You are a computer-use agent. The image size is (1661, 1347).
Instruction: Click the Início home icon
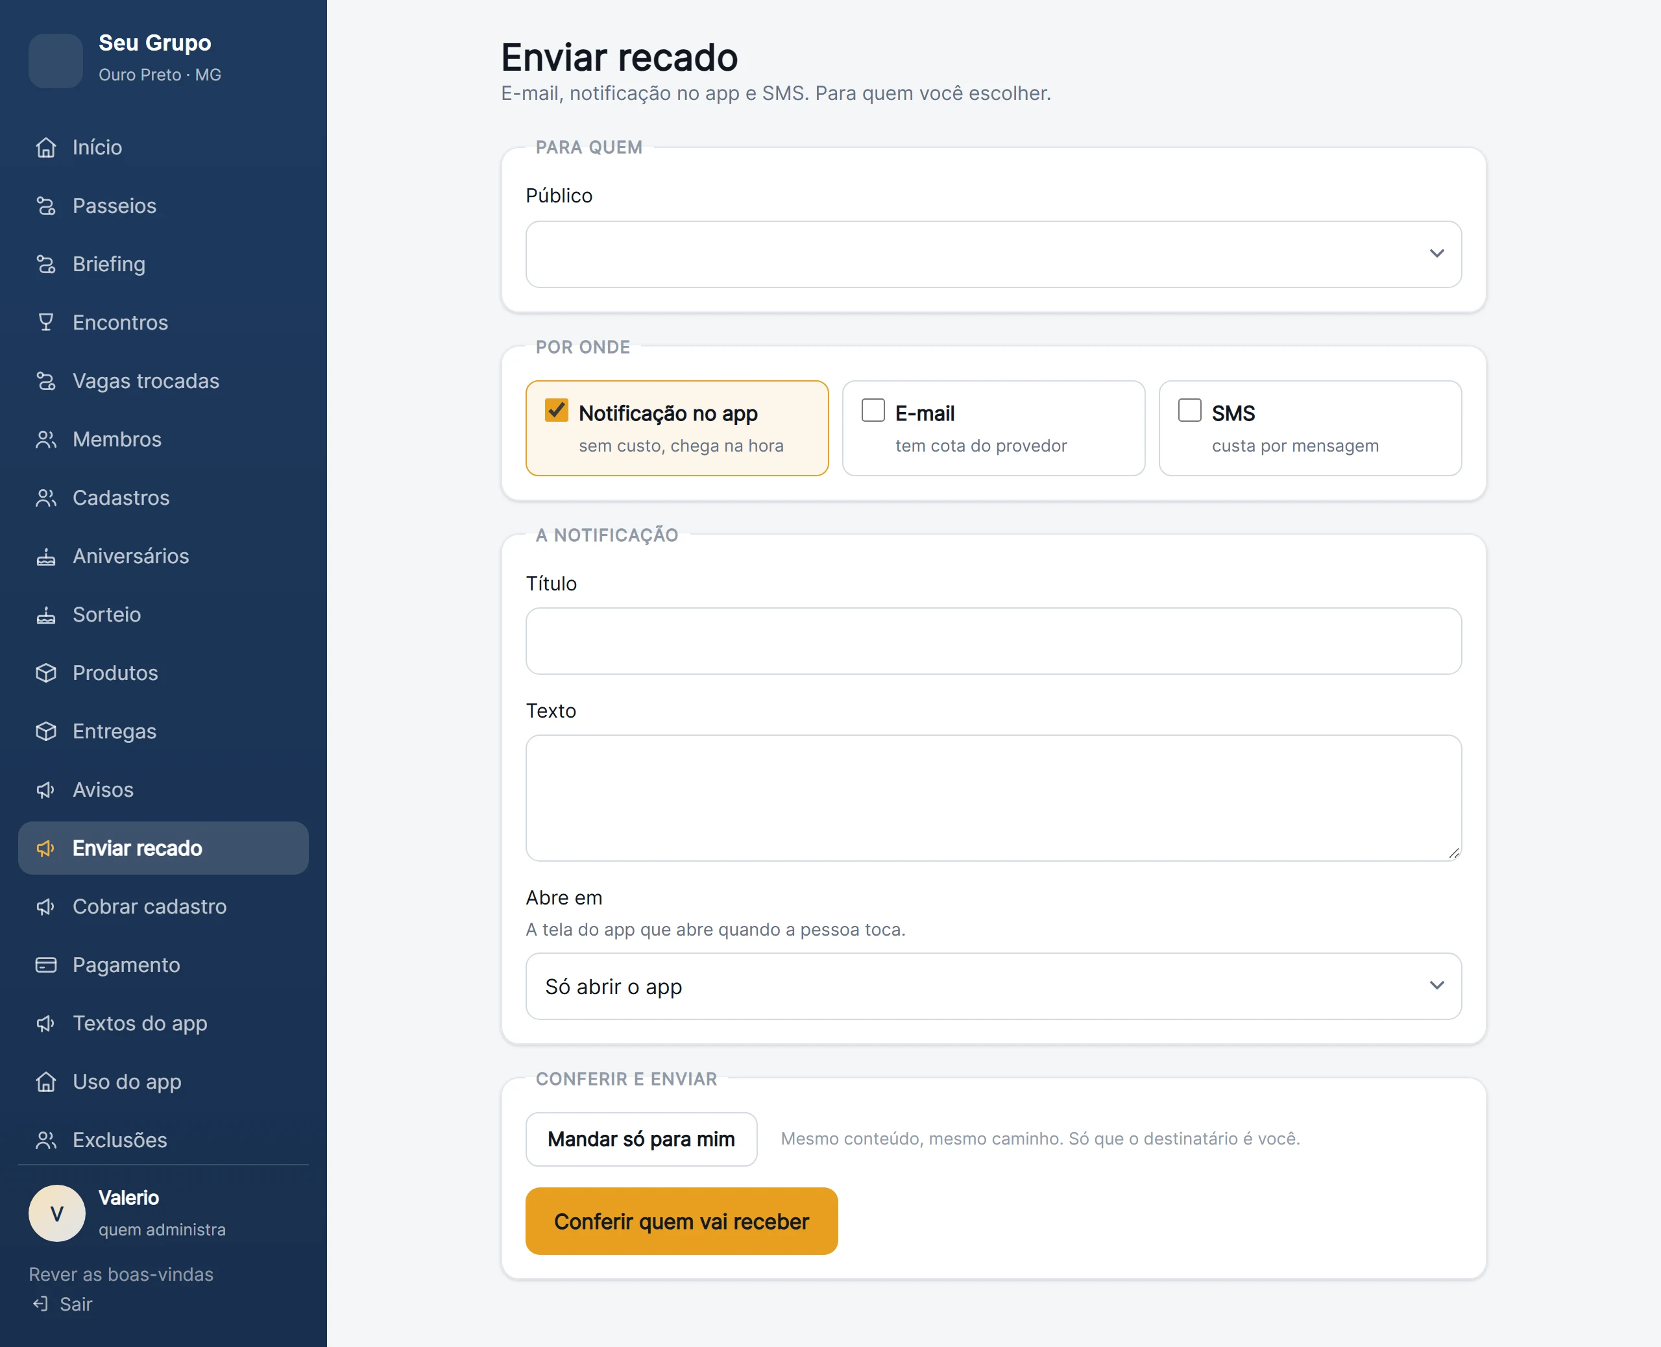pyautogui.click(x=46, y=147)
